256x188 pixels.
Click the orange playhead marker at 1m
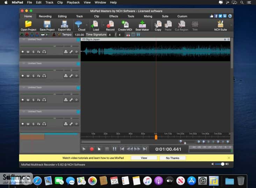click(x=156, y=137)
